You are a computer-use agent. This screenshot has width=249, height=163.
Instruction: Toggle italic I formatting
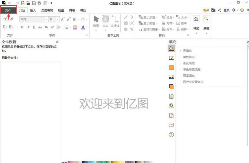pyautogui.click(x=28, y=27)
